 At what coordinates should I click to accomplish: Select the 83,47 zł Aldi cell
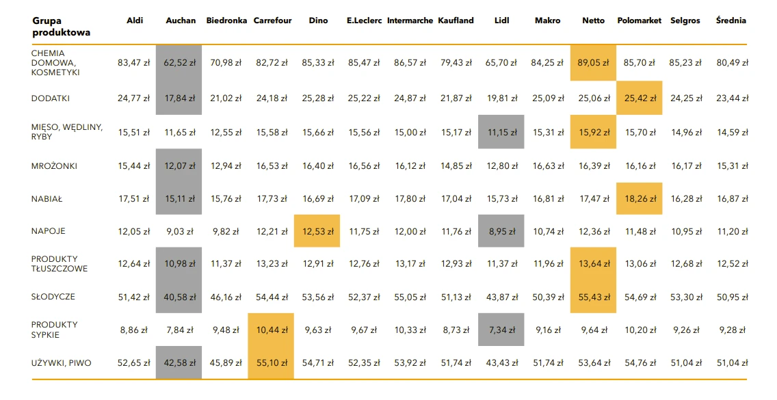133,63
